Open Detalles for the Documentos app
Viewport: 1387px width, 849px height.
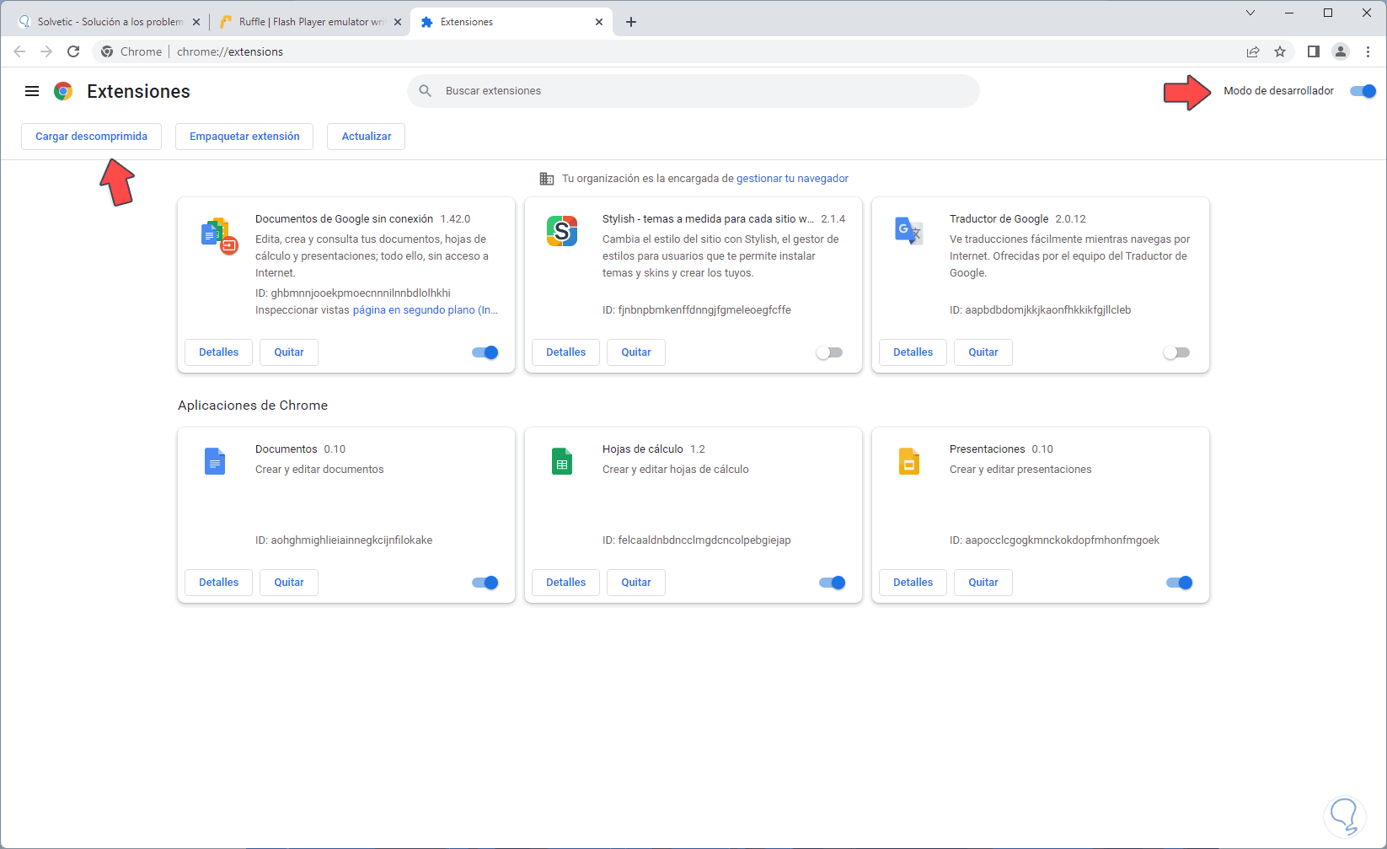219,583
